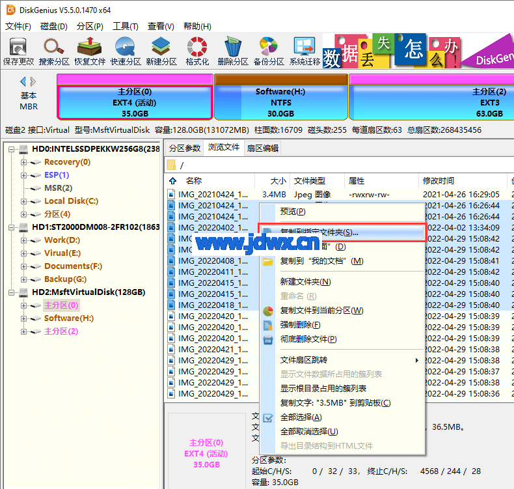
Task: Click the file icon of IMG_20220420 at 15:08:39 first row
Action: click(171, 316)
